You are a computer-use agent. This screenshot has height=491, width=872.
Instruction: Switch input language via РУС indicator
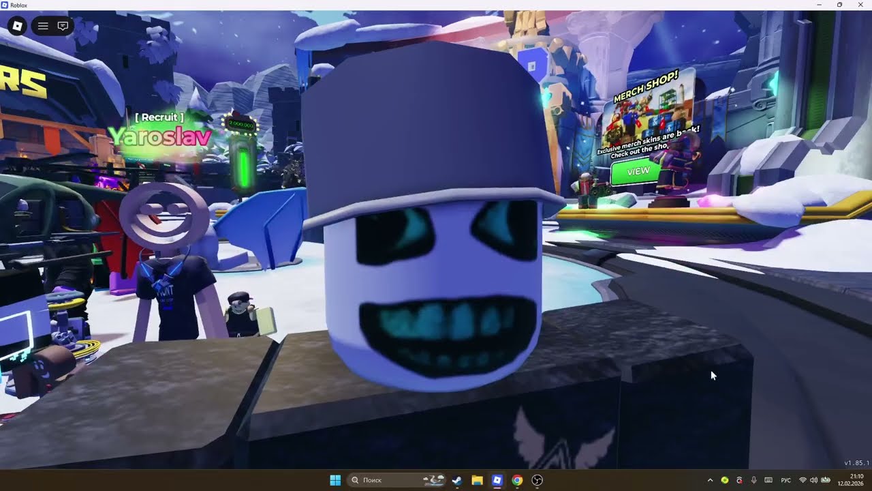(x=785, y=480)
